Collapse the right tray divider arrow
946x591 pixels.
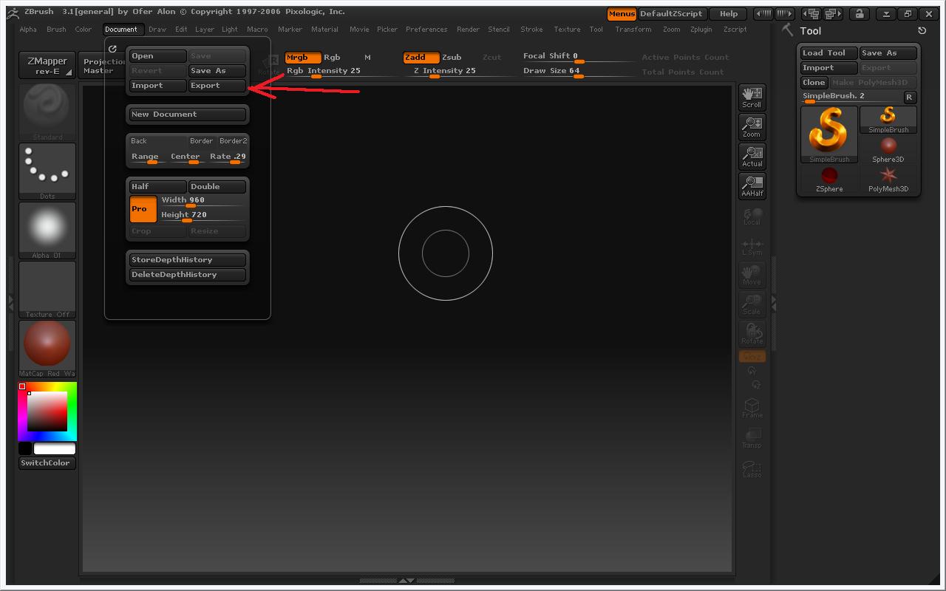(774, 302)
